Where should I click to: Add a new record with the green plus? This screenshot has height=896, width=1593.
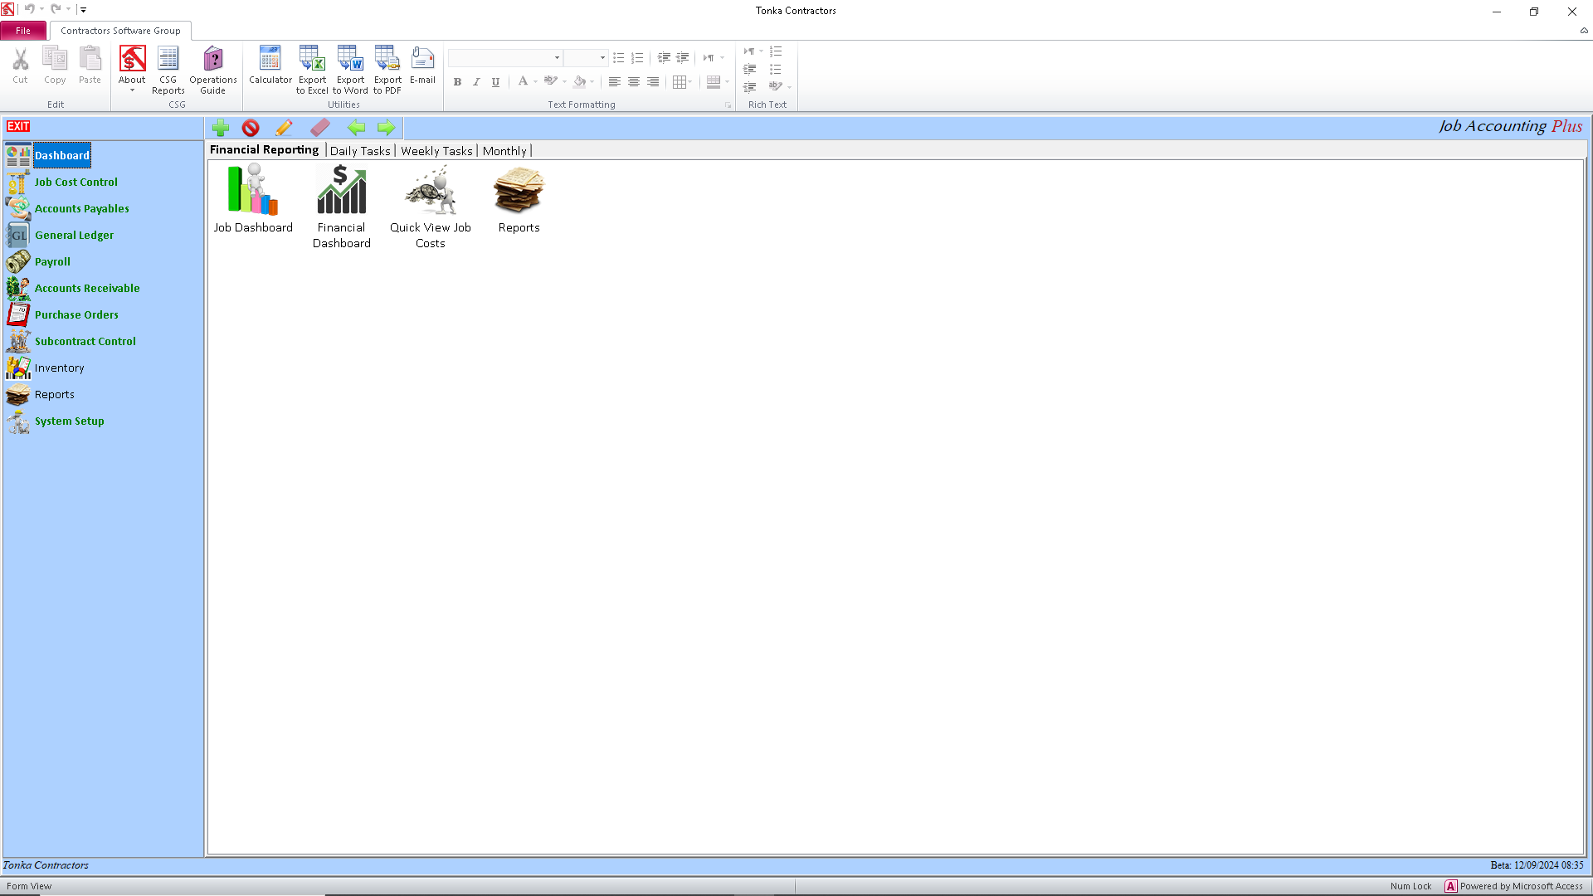click(x=221, y=128)
